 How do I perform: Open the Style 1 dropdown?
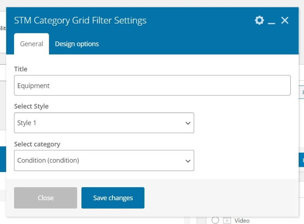pyautogui.click(x=104, y=123)
